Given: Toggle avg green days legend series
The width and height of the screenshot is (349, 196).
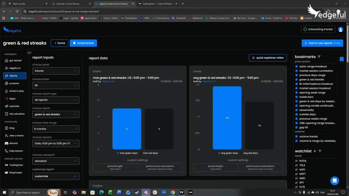Looking at the screenshot, I should click(228, 153).
